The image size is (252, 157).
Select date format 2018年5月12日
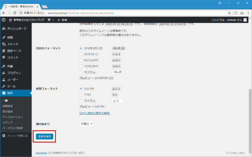[81, 48]
